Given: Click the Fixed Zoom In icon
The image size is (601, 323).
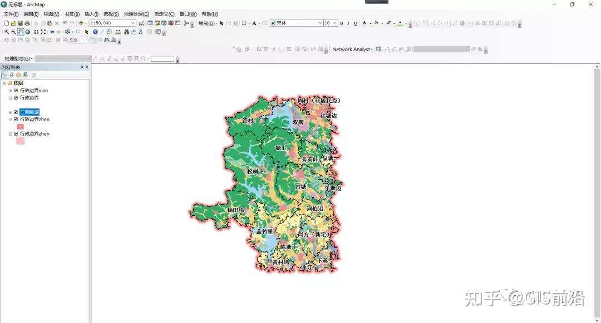Looking at the screenshot, I should 36,32.
